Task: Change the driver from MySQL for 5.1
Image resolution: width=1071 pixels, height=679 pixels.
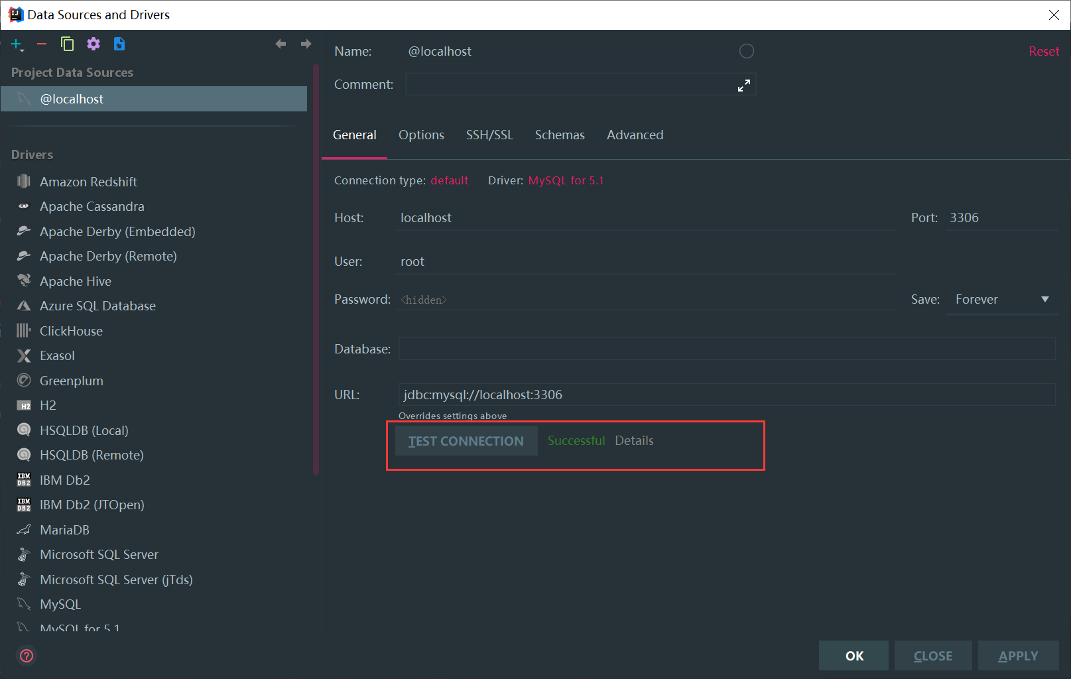Action: point(566,180)
